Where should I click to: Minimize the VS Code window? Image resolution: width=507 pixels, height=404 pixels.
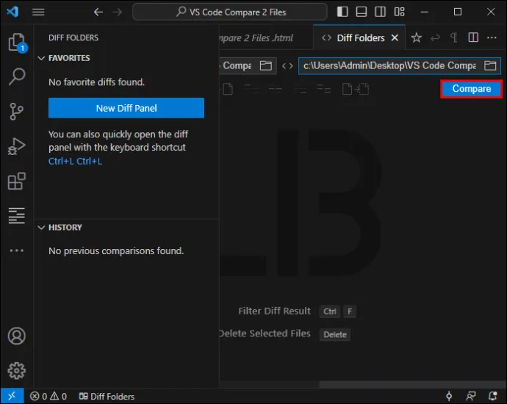point(425,12)
